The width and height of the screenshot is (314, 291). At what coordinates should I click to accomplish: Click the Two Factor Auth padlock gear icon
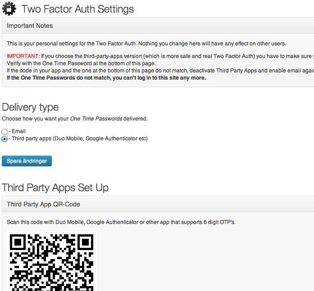coord(9,9)
